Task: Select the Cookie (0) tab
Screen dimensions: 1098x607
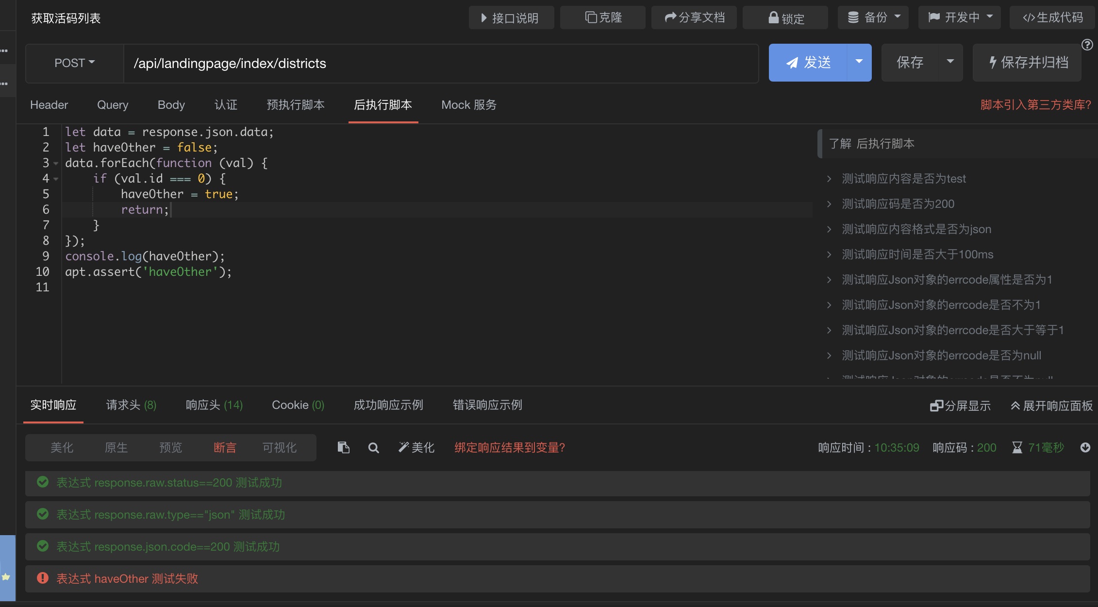Action: tap(298, 405)
